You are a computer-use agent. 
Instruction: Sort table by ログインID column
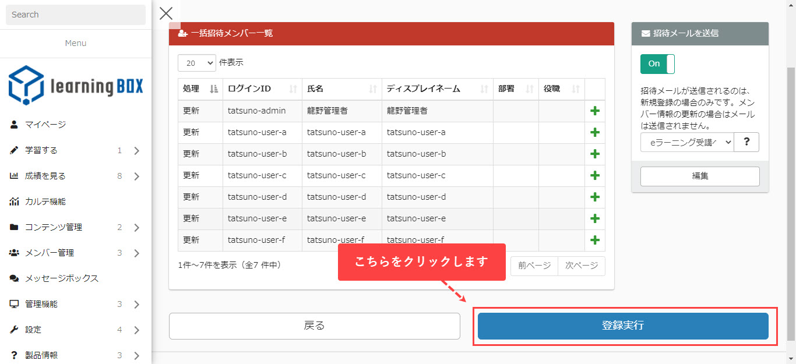(x=262, y=89)
